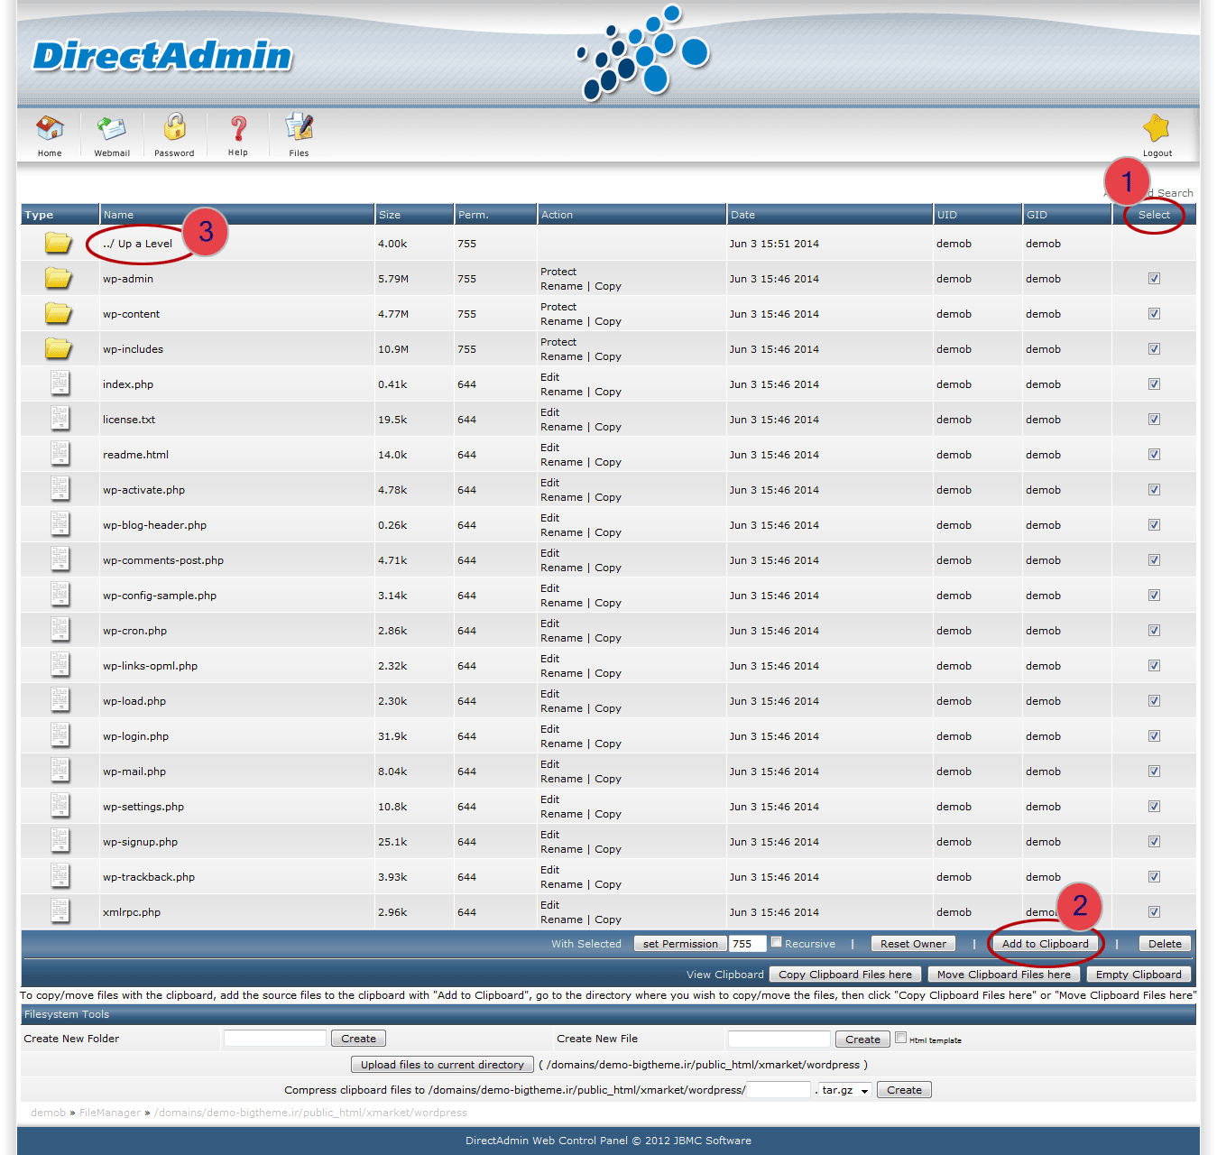
Task: Click the folder icon for wp-content
Action: 59,313
